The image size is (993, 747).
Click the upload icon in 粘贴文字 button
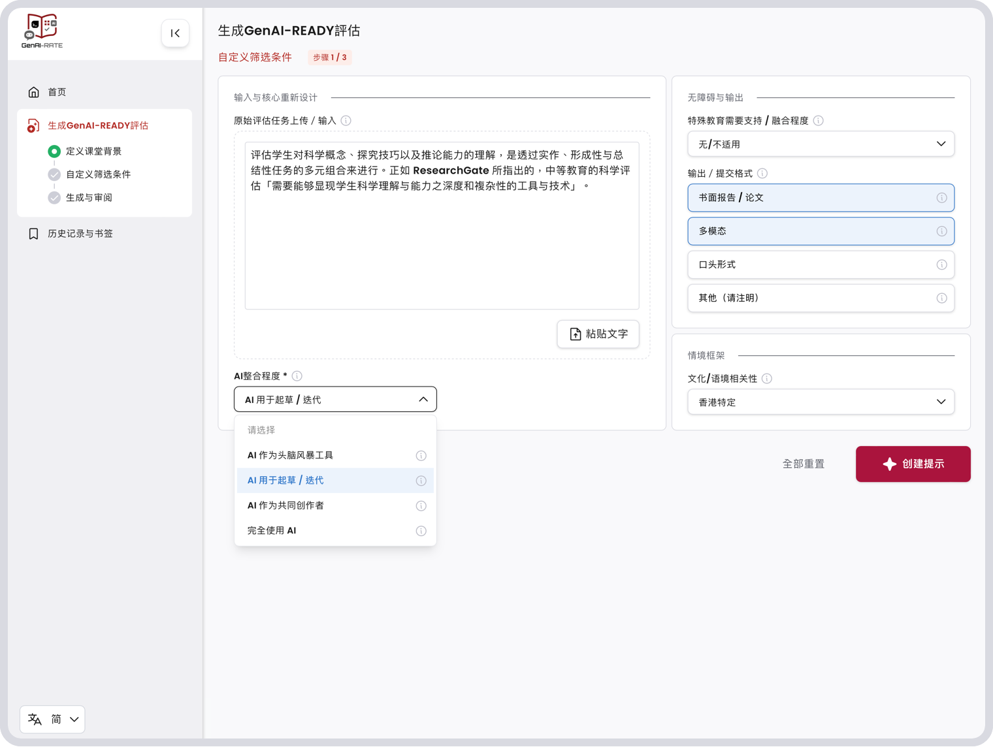click(576, 334)
